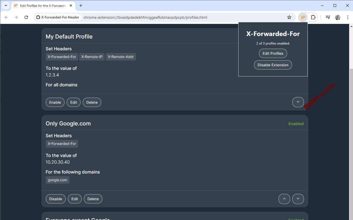
Task: Delete My Default Profile
Action: point(92,102)
